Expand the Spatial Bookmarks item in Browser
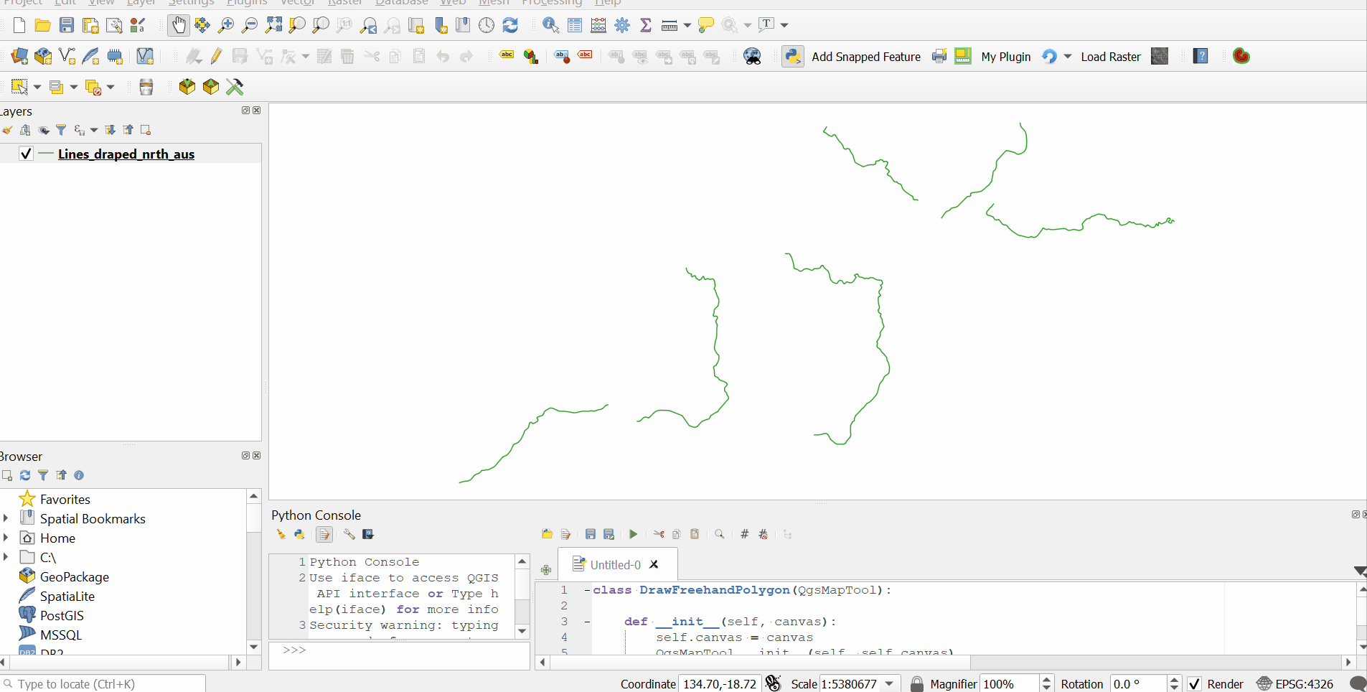This screenshot has height=692, width=1367. [x=6, y=518]
